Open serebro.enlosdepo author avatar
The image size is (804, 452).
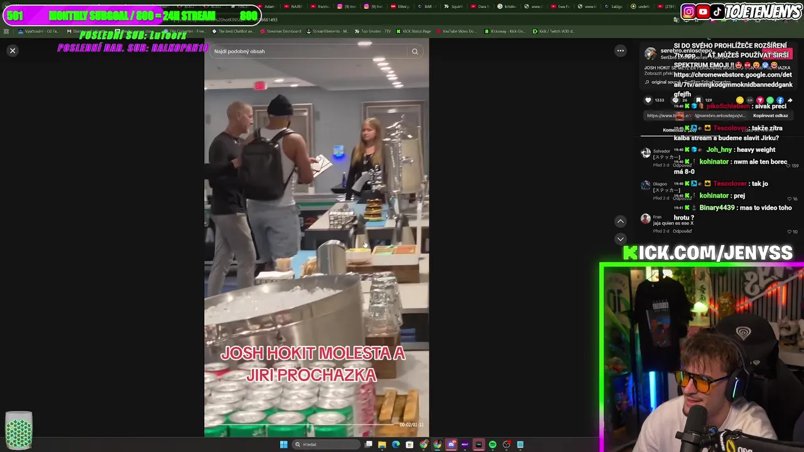pos(650,53)
